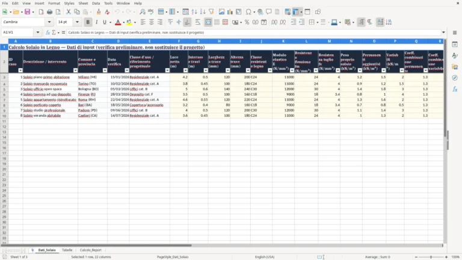Toggle Print Preview
Image resolution: width=462 pixels, height=260 pixels.
[x=58, y=12]
